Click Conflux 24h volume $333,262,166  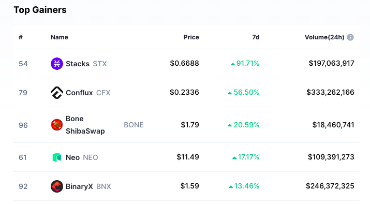330,92
